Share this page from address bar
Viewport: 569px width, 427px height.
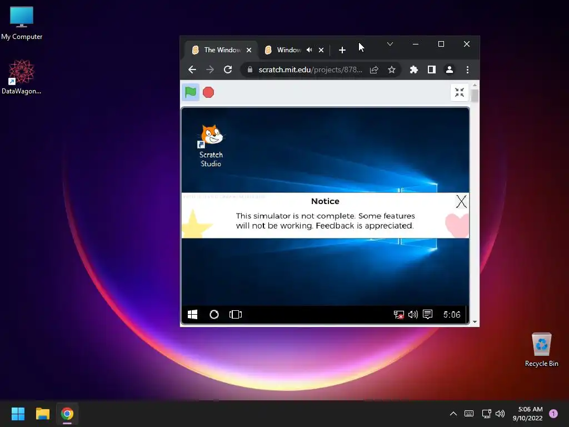tap(374, 69)
